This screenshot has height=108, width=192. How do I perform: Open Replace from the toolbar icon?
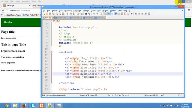[89, 14]
